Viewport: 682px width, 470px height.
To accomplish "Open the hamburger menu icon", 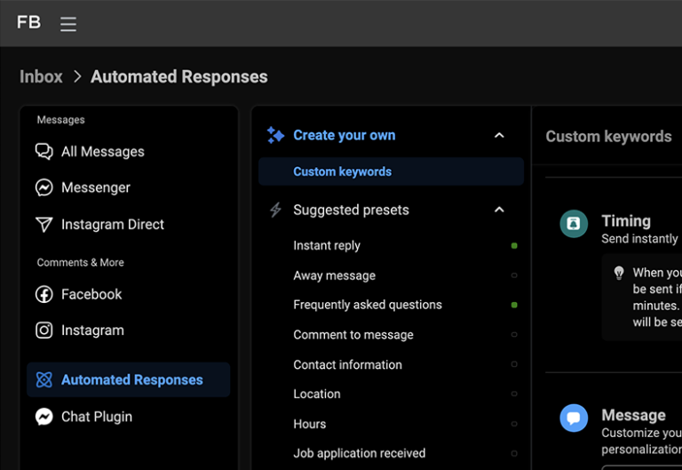I will (x=68, y=24).
